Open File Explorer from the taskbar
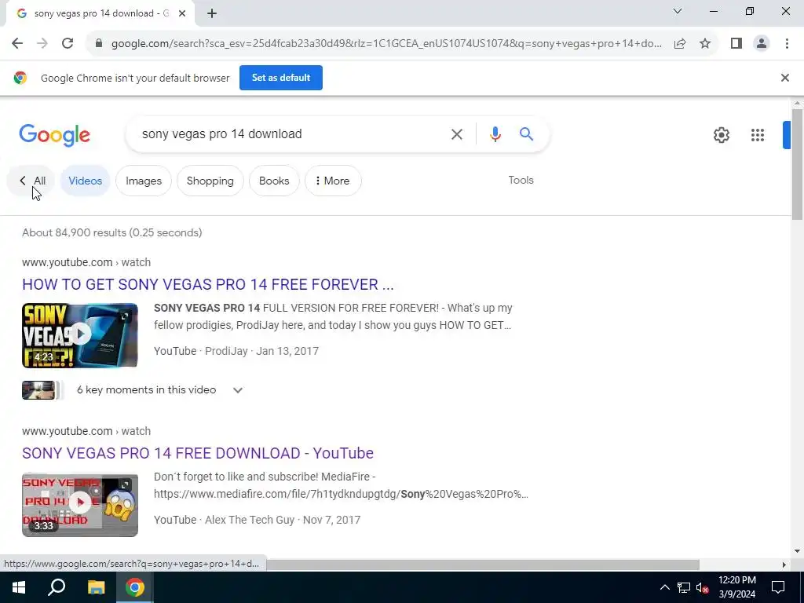 (x=96, y=587)
